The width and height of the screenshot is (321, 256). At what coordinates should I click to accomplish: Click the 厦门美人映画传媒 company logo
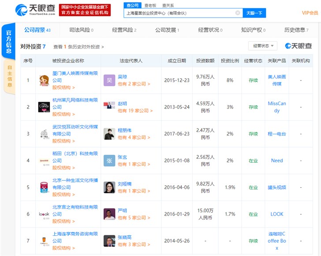coord(44,80)
